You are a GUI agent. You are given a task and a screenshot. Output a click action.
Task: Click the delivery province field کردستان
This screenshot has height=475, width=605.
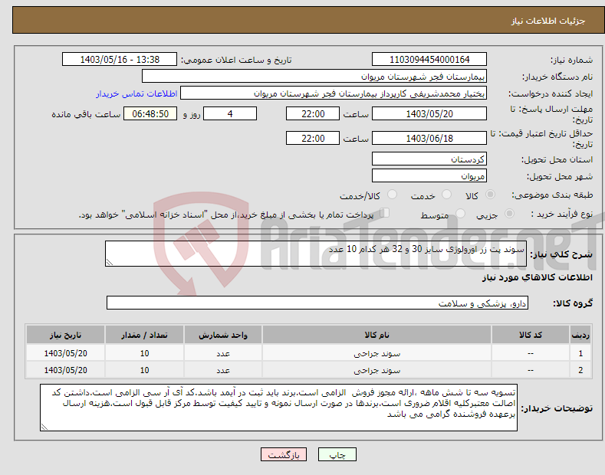(429, 159)
